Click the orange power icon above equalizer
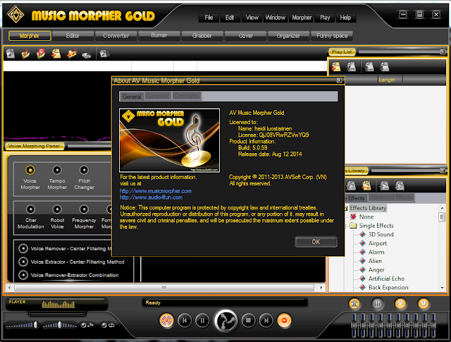Viewport: 451px width, 342px height. [424, 304]
